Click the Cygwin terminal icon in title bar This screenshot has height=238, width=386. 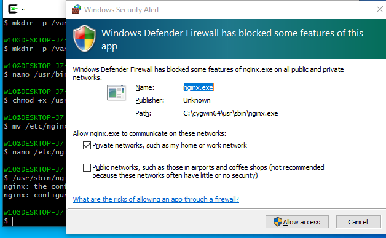coord(12,9)
